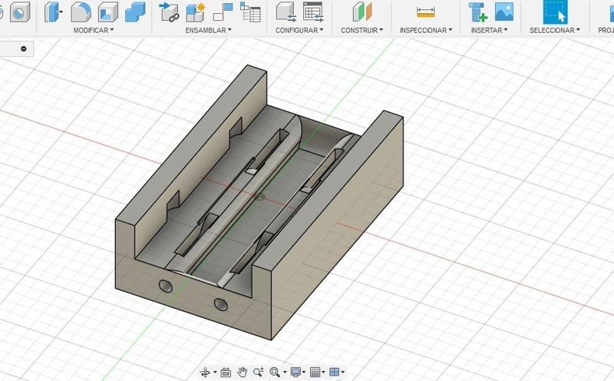Select the Measure ruler tool
This screenshot has width=614, height=381.
(425, 12)
